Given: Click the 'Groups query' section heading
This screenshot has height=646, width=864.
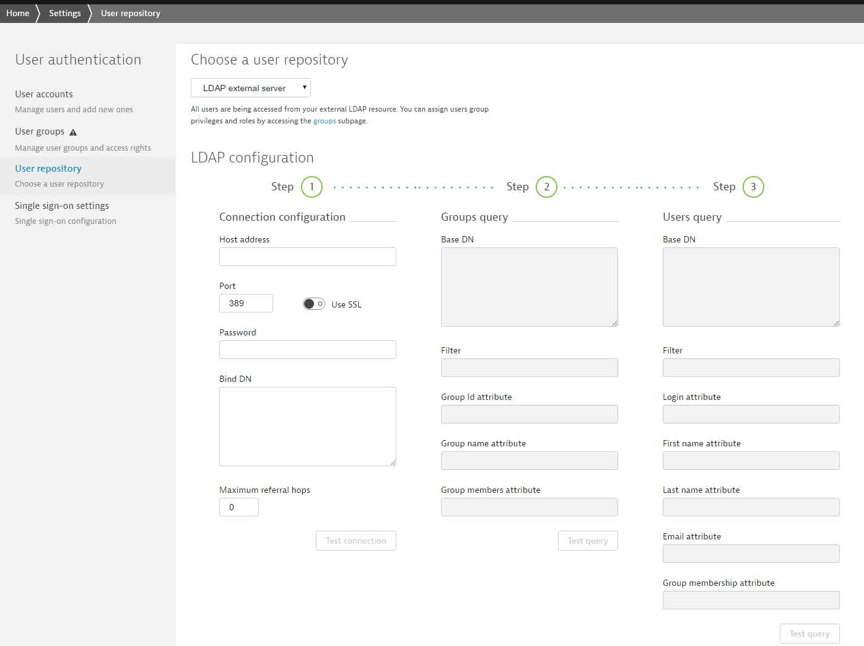Looking at the screenshot, I should pos(474,217).
